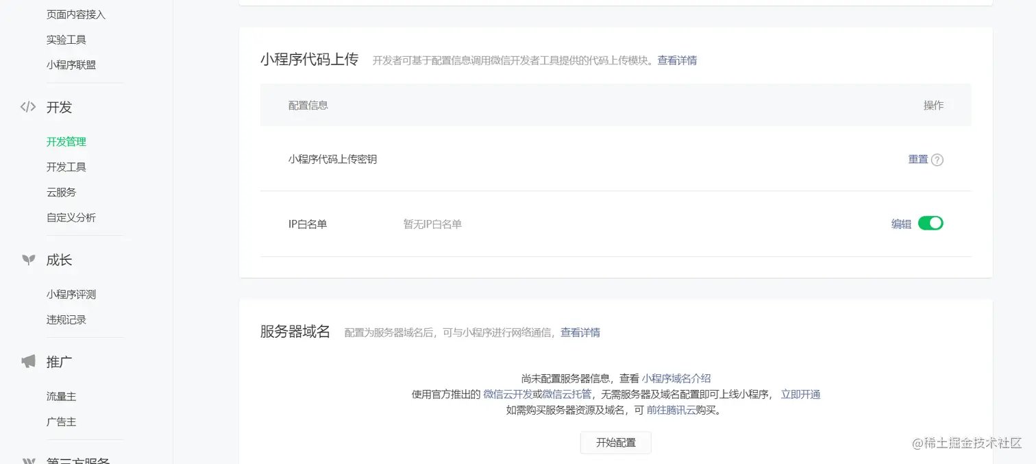The image size is (1036, 464).
Task: Click the 操作 column header
Action: [x=933, y=105]
